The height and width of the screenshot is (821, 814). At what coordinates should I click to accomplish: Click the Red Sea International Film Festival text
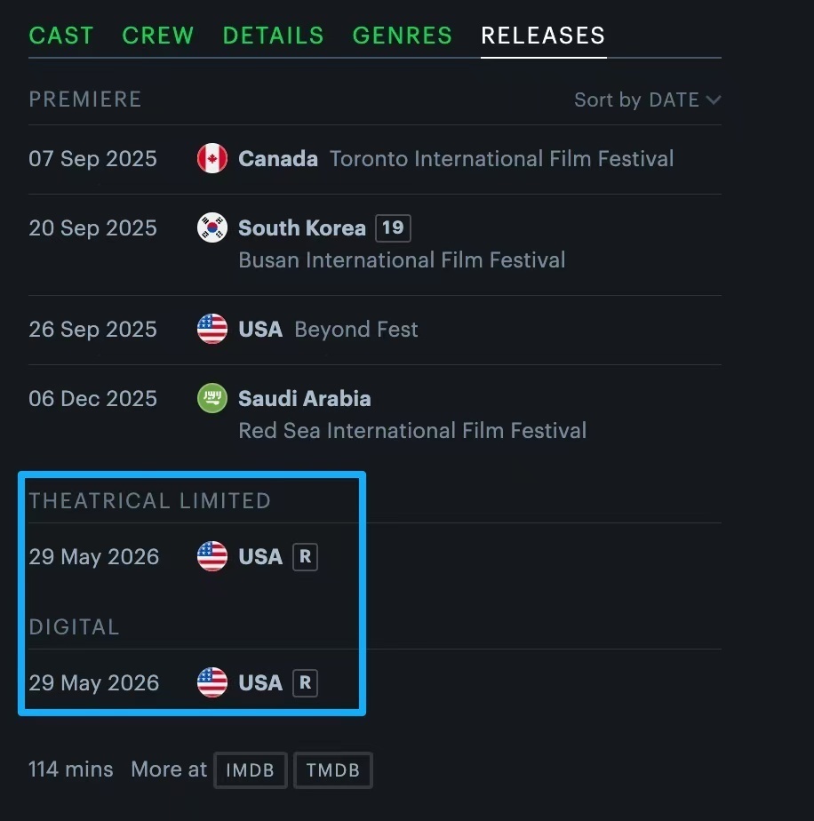coord(412,431)
